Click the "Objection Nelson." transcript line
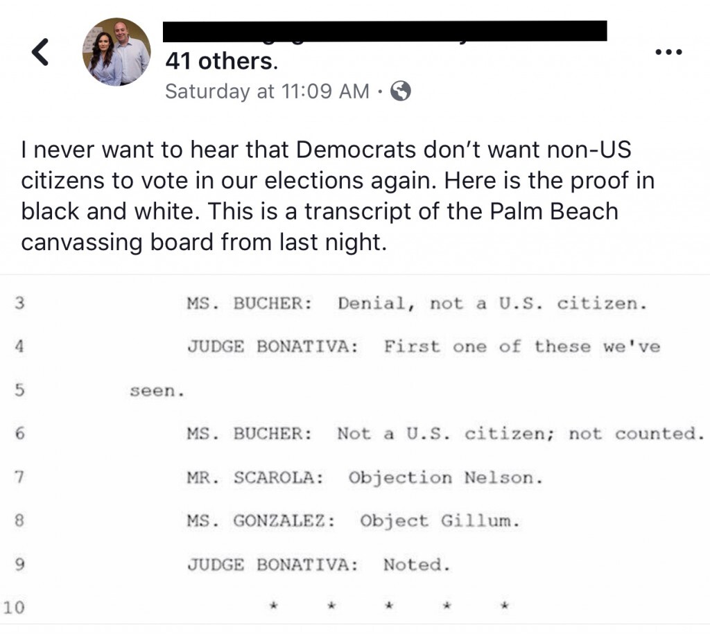This screenshot has width=710, height=634. click(445, 477)
